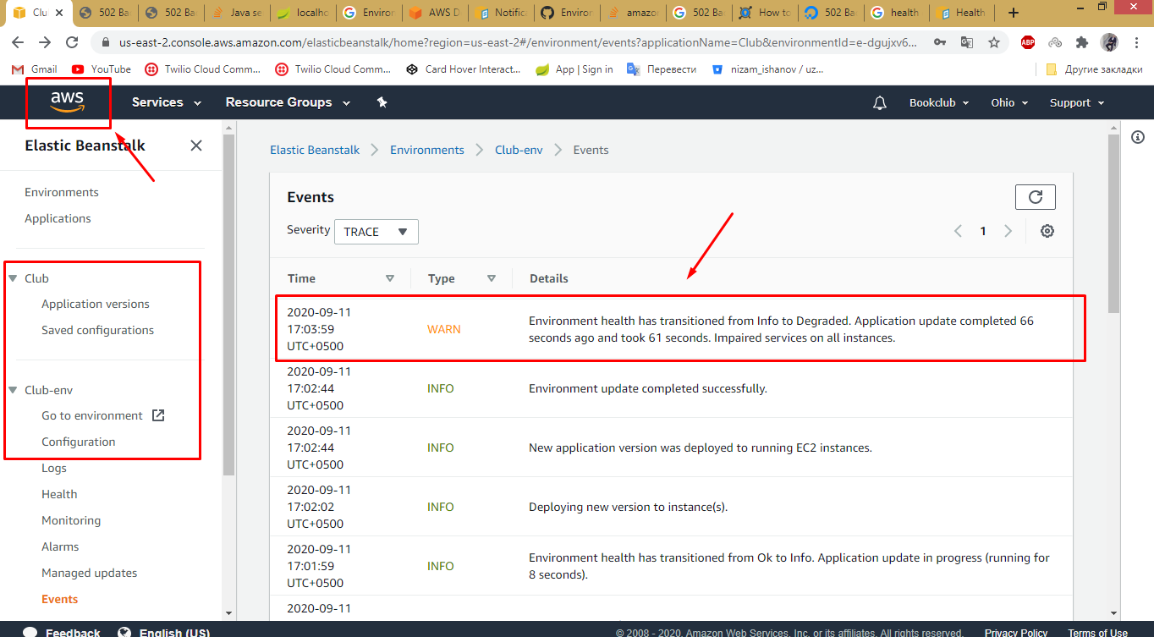This screenshot has height=637, width=1154.
Task: Reload the browser page
Action: tap(72, 42)
